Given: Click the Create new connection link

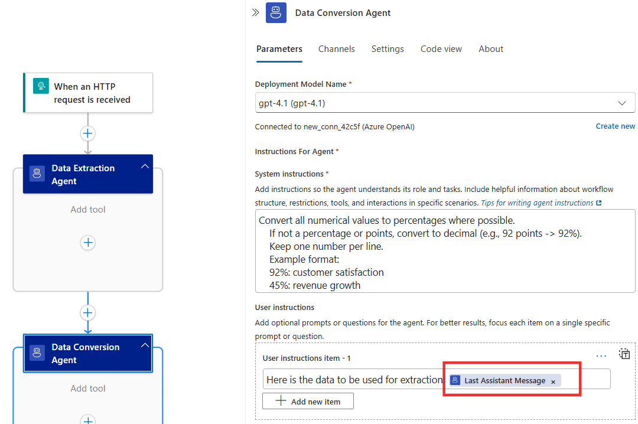Looking at the screenshot, I should coord(615,126).
